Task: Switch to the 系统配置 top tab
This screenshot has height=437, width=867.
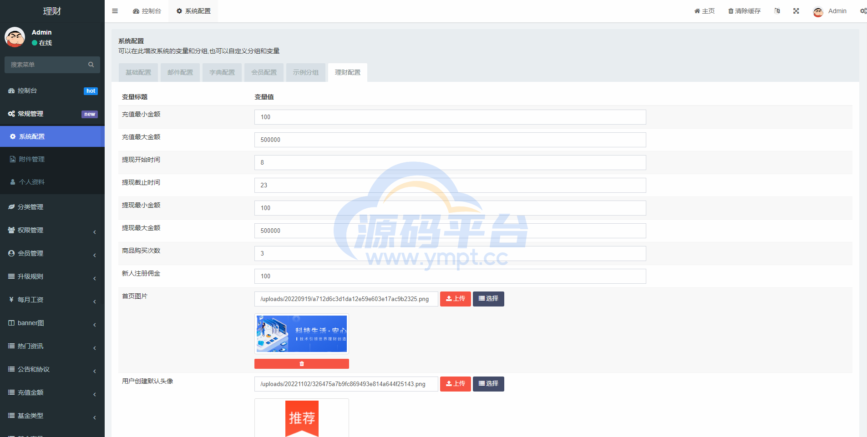Action: (x=193, y=11)
